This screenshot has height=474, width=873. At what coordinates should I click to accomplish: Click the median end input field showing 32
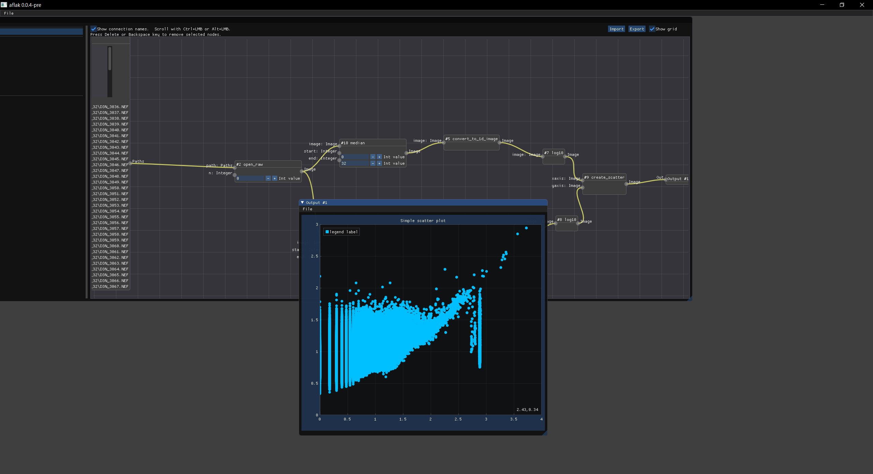coord(355,163)
